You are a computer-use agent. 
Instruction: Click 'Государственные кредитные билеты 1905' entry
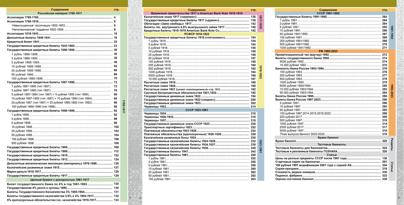pyautogui.click(x=63, y=147)
